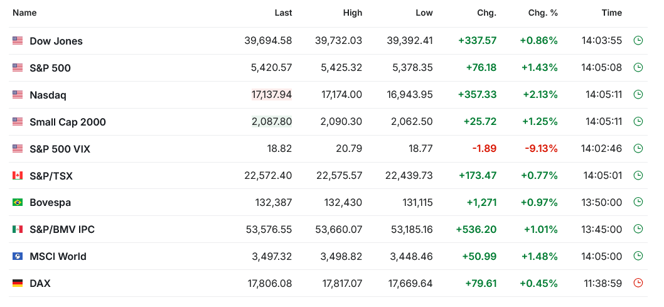The width and height of the screenshot is (664, 307).
Task: Open the S&P/BMV IPC index link
Action: [62, 230]
